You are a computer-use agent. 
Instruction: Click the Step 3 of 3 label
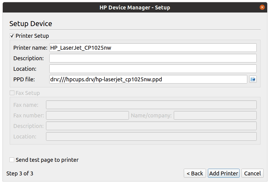coord(20,174)
